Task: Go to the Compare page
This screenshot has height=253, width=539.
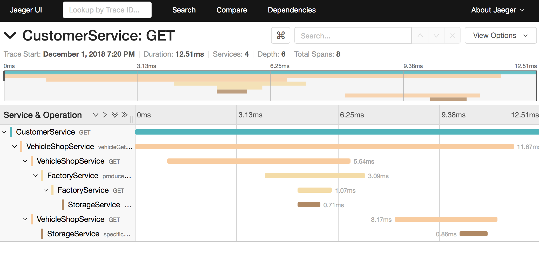Action: tap(232, 10)
